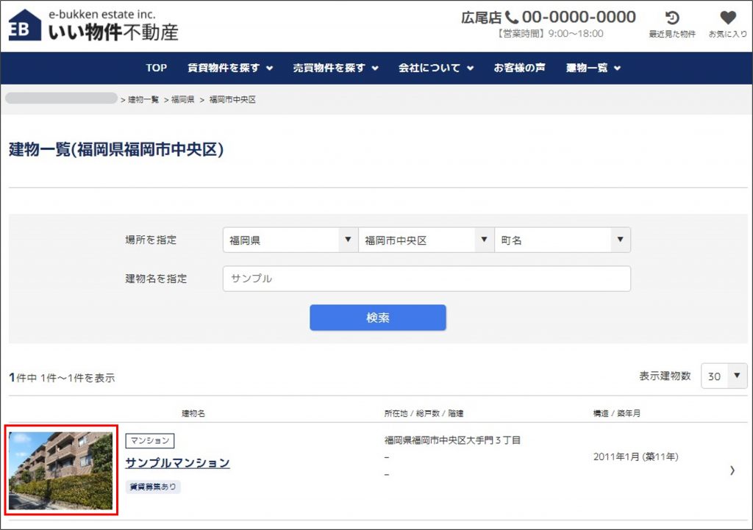Open favorites heart icon
This screenshot has width=753, height=530.
click(727, 18)
